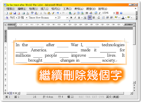
Task: Open Microsoft Word Help
Action: pos(121,13)
